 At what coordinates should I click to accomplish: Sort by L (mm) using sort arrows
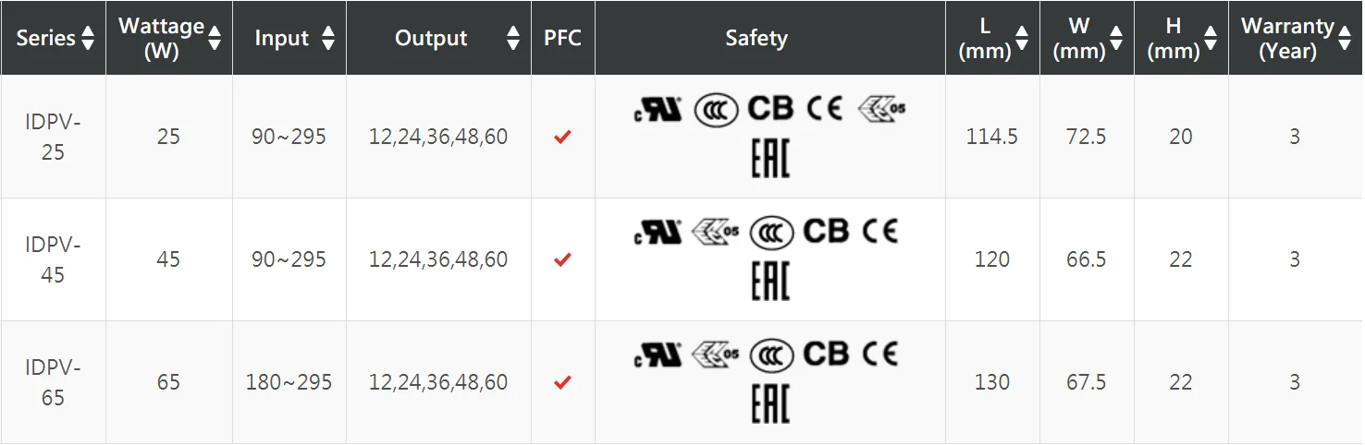pos(1022,38)
